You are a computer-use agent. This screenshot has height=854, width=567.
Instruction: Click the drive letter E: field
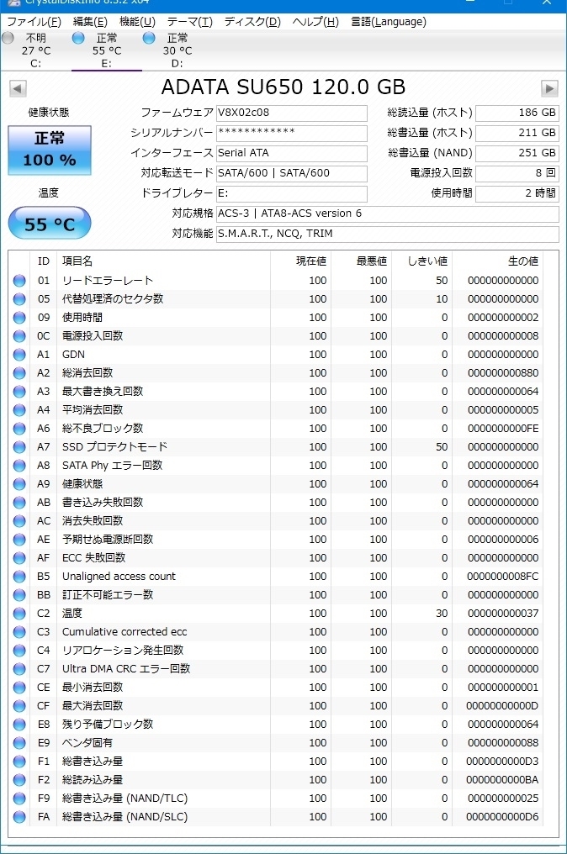(292, 193)
